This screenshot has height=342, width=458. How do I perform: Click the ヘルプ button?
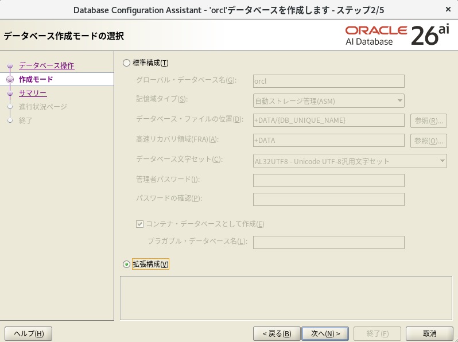click(28, 333)
